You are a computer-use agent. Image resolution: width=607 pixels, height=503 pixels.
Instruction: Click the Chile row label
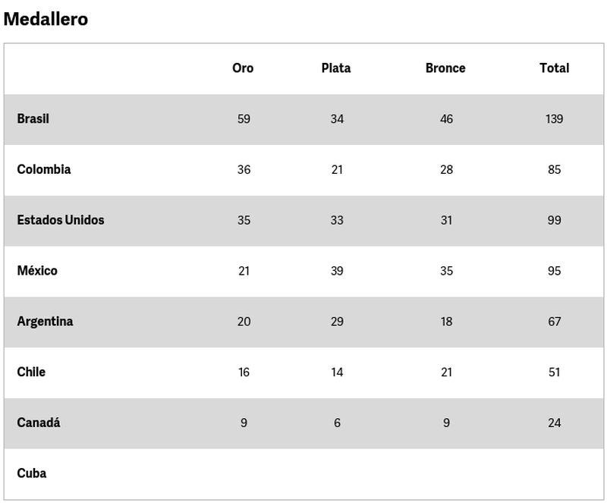click(x=31, y=372)
